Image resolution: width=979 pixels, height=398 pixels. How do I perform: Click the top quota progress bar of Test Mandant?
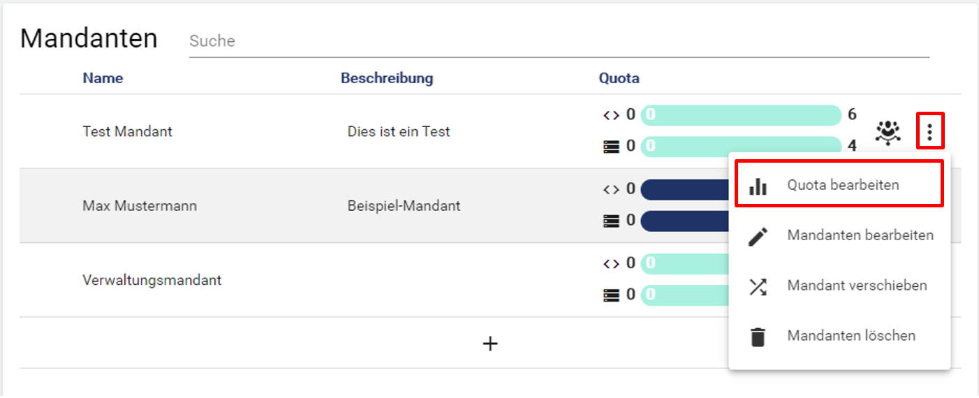click(x=740, y=115)
